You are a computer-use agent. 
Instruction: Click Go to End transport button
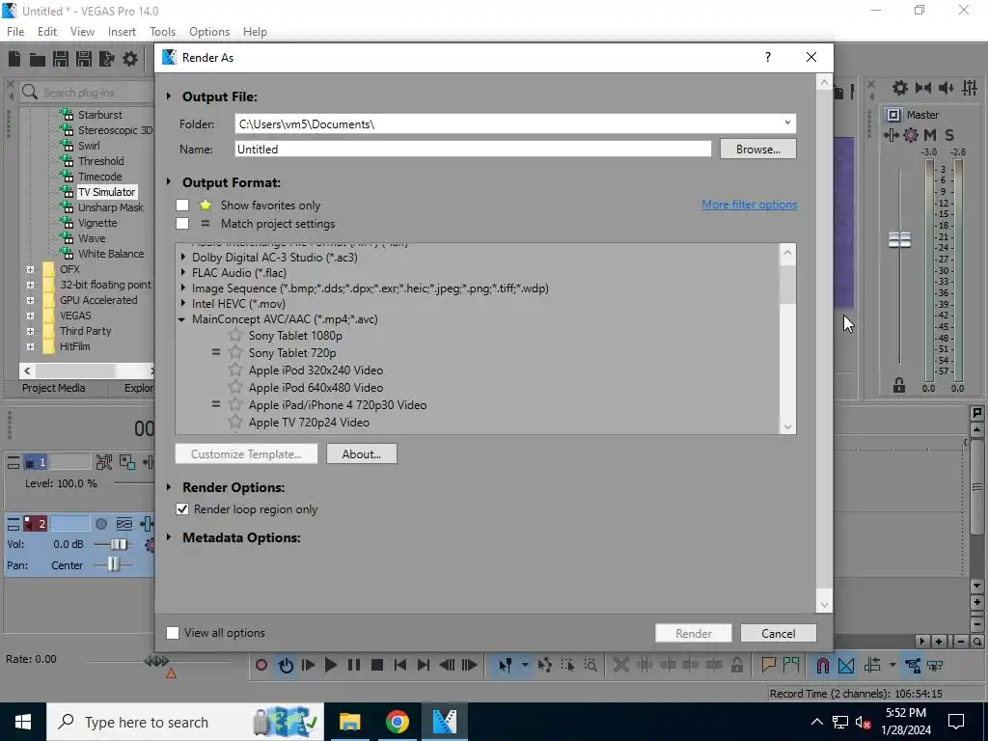(x=424, y=665)
